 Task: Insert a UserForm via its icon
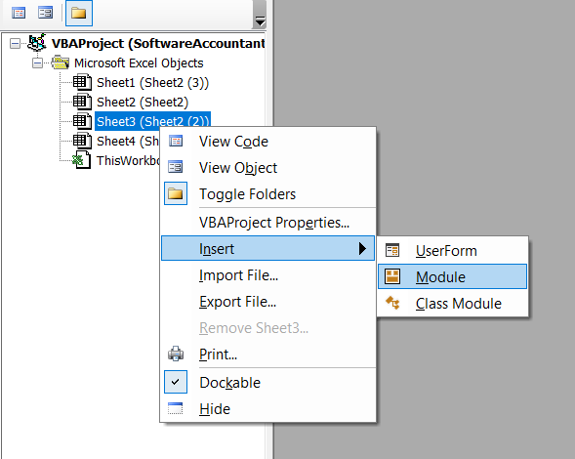(392, 251)
